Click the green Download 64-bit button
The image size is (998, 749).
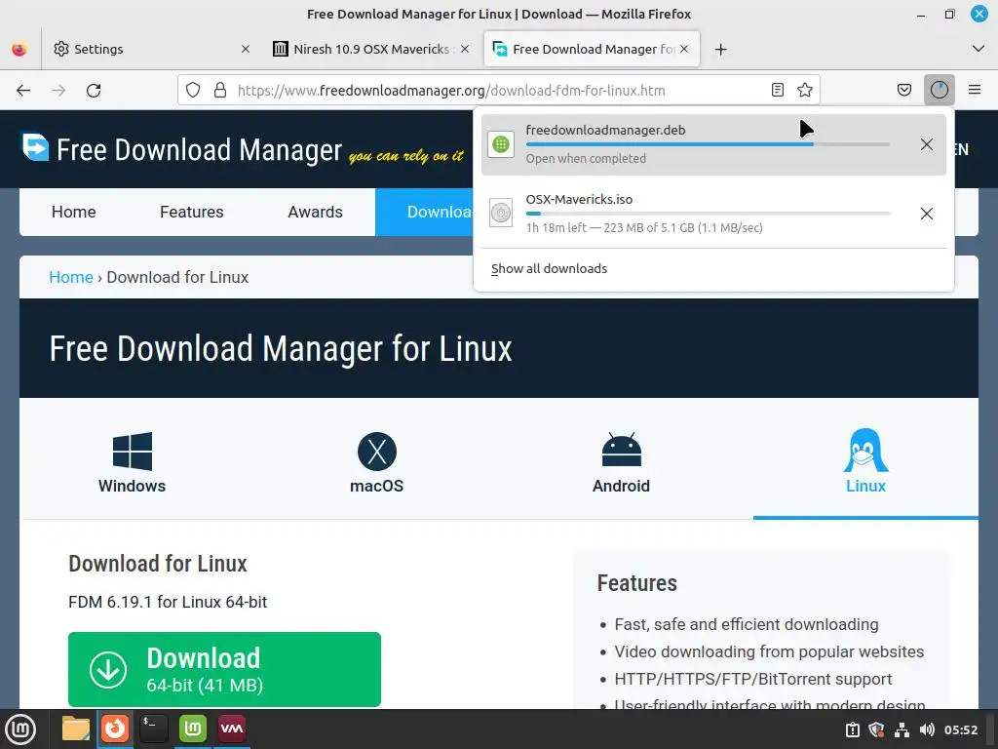pyautogui.click(x=224, y=669)
